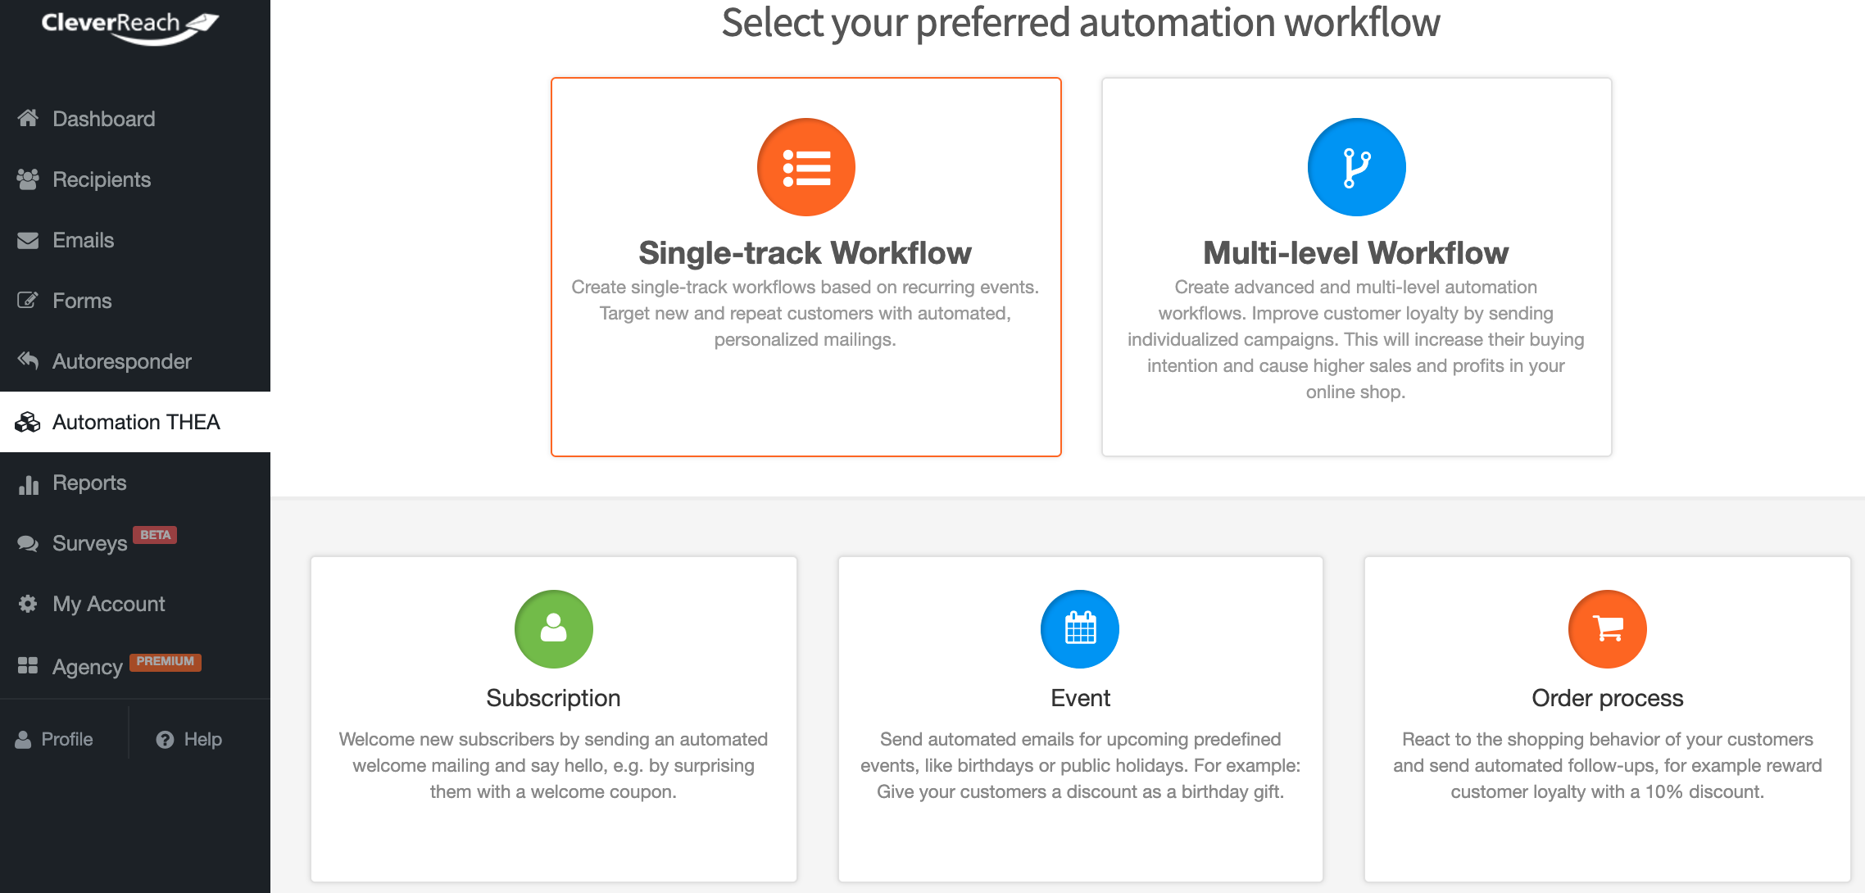Viewport: 1865px width, 893px height.
Task: Click the Recipients group icon
Action: (28, 179)
